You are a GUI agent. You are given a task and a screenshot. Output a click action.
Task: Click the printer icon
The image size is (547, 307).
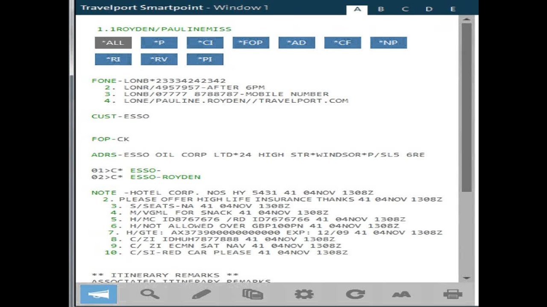click(x=453, y=294)
